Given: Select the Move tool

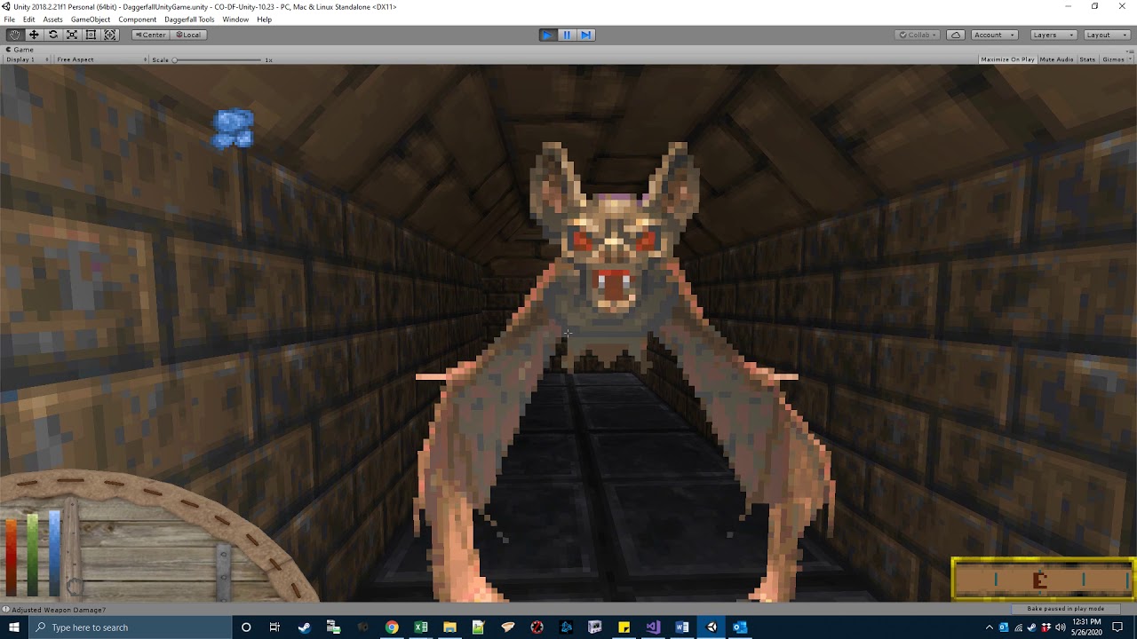Looking at the screenshot, I should click(34, 35).
